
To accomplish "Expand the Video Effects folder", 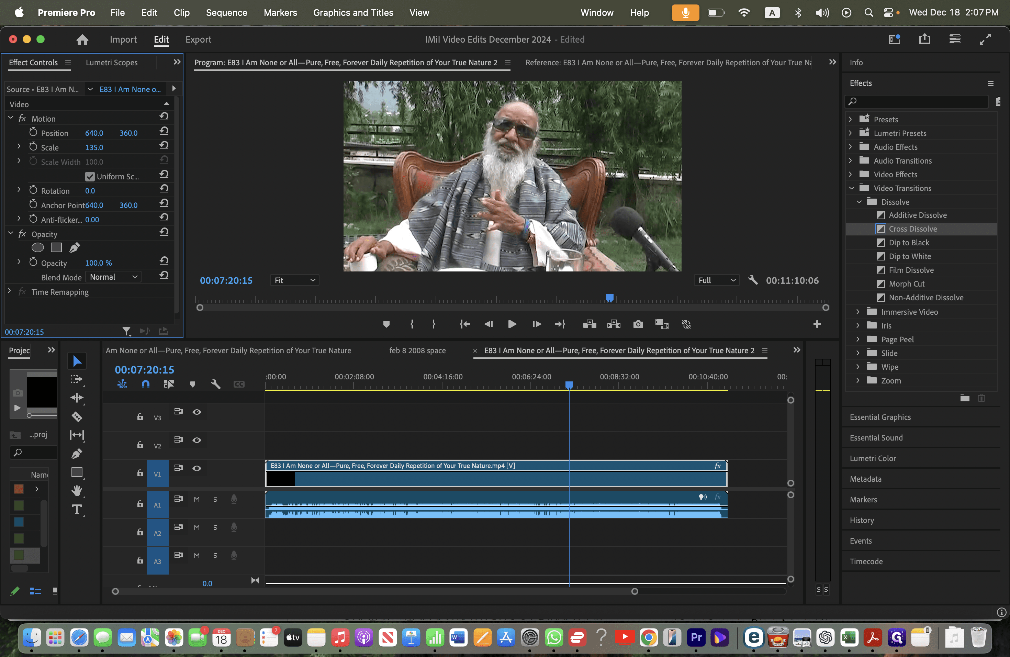I will [x=851, y=175].
